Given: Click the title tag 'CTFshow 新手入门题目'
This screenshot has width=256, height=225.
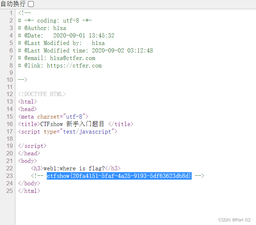Looking at the screenshot, I should pyautogui.click(x=72, y=124).
